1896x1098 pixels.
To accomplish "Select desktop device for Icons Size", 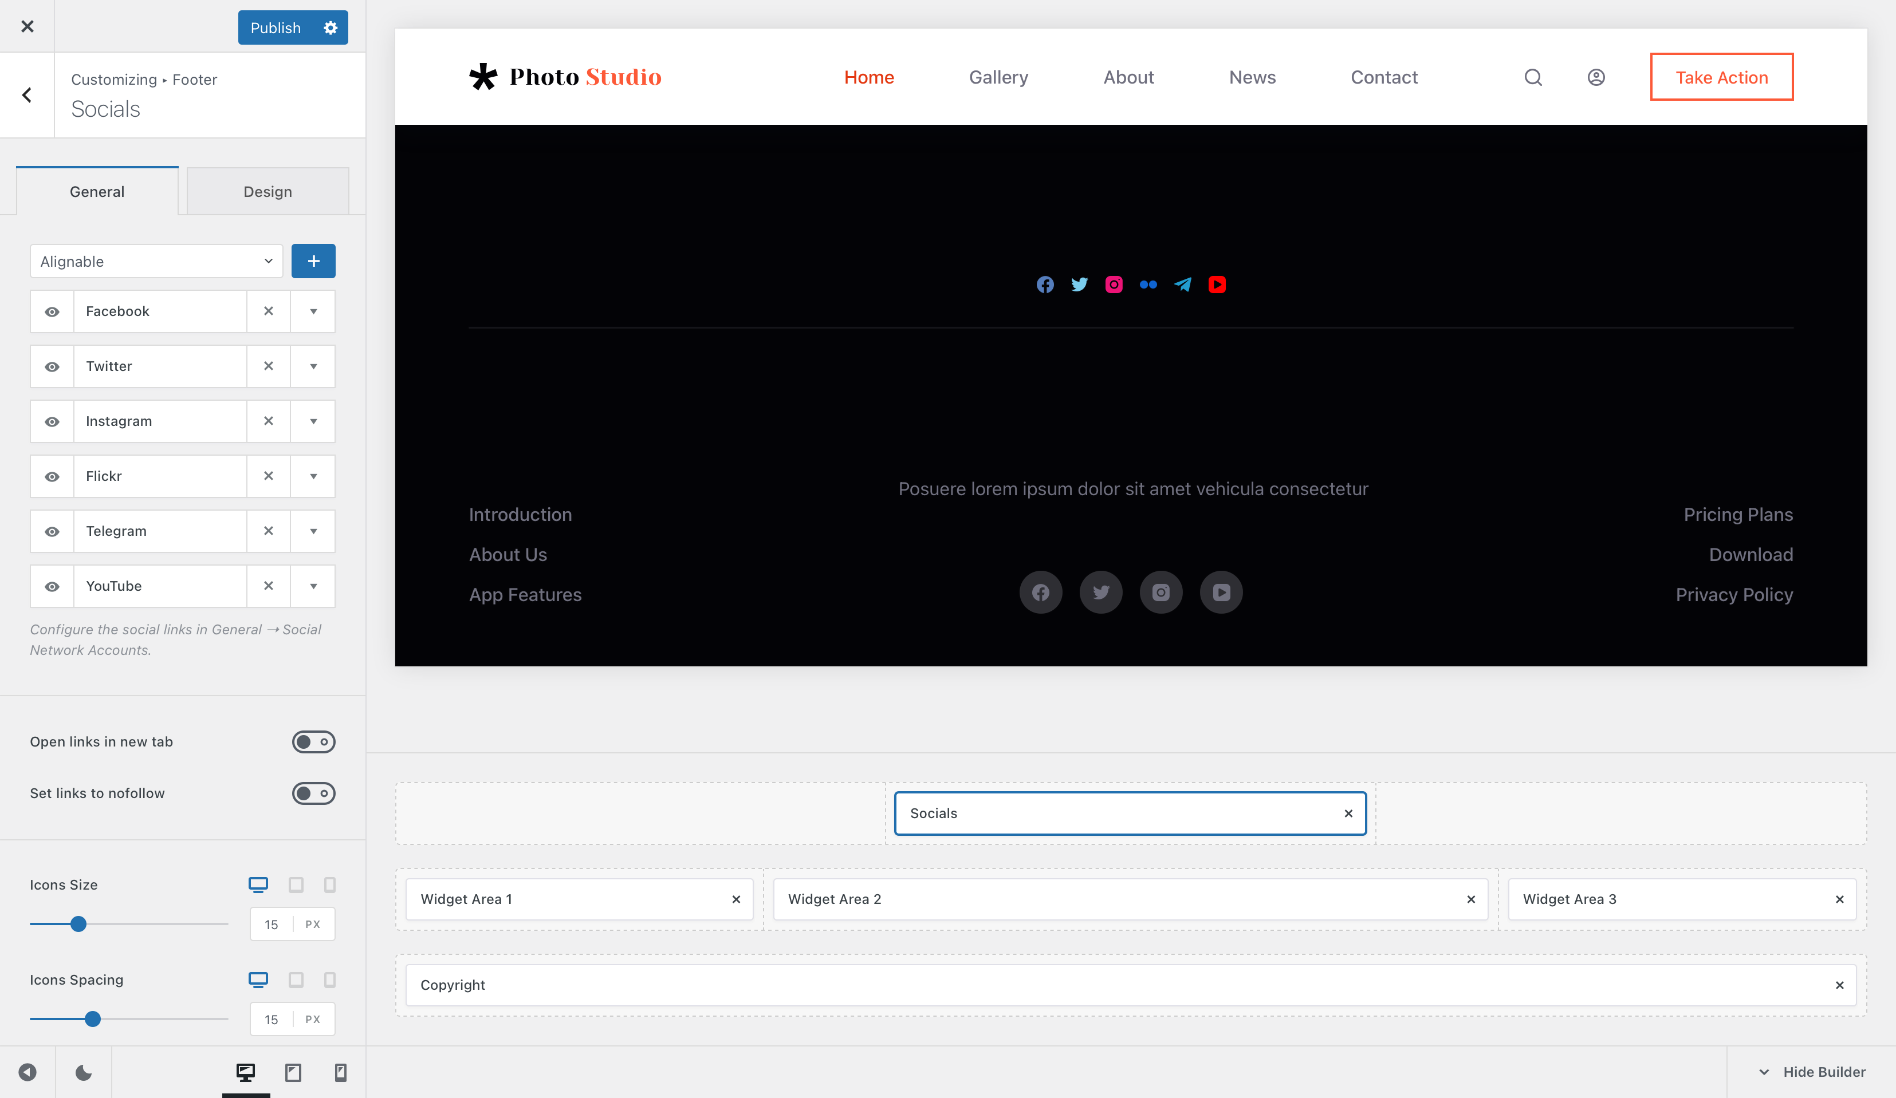I will pyautogui.click(x=258, y=884).
